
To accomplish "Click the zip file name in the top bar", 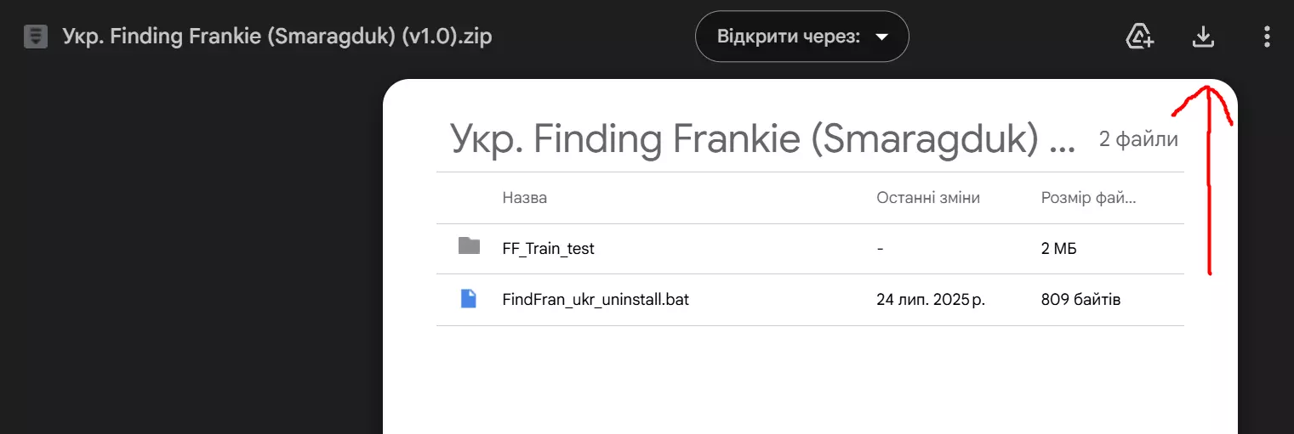I will 277,37.
